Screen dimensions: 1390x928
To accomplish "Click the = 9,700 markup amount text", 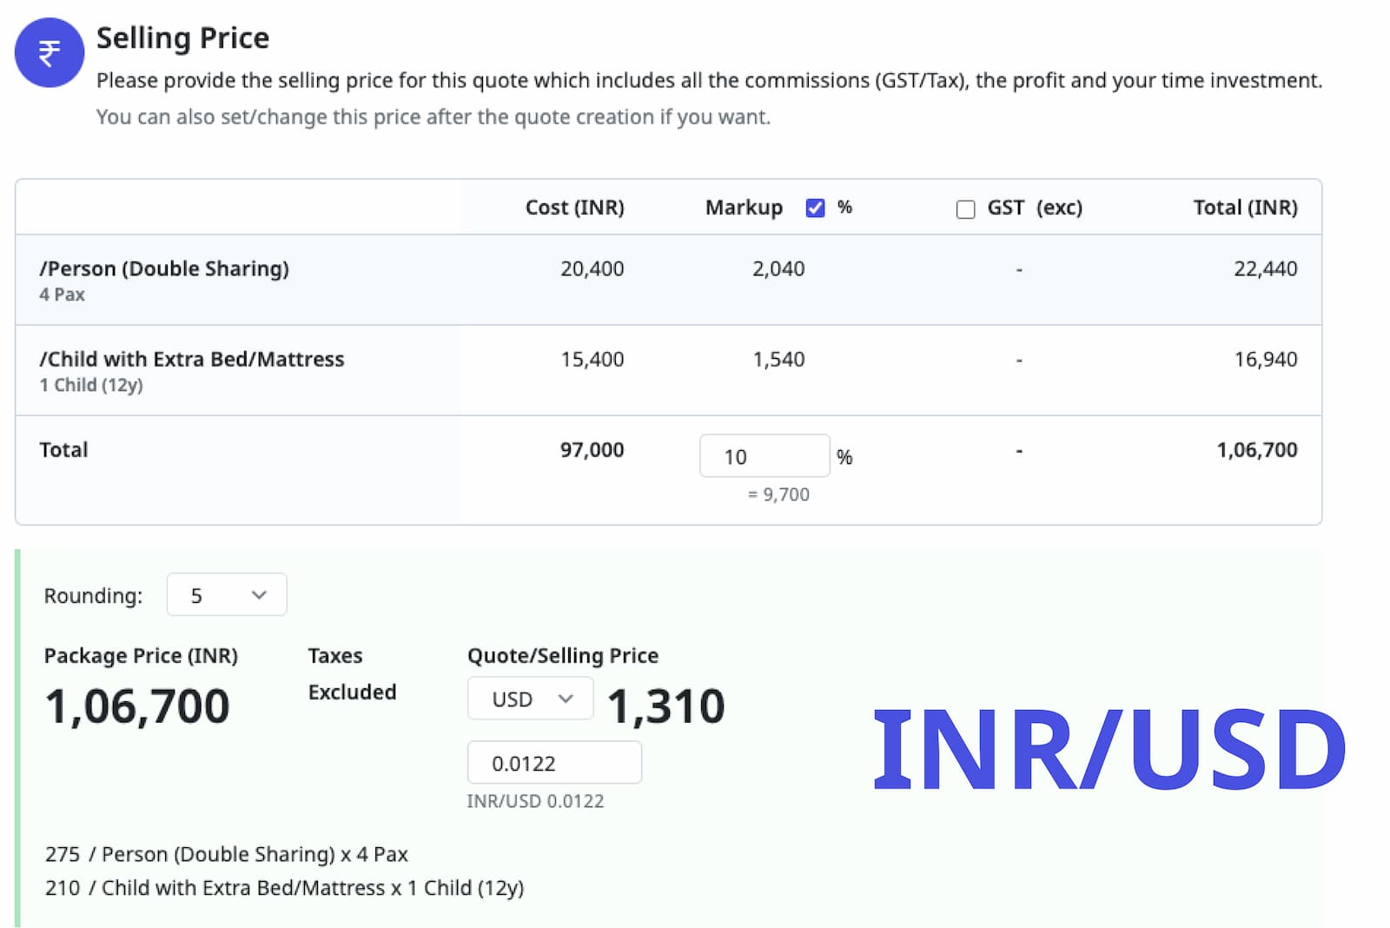I will pyautogui.click(x=778, y=494).
